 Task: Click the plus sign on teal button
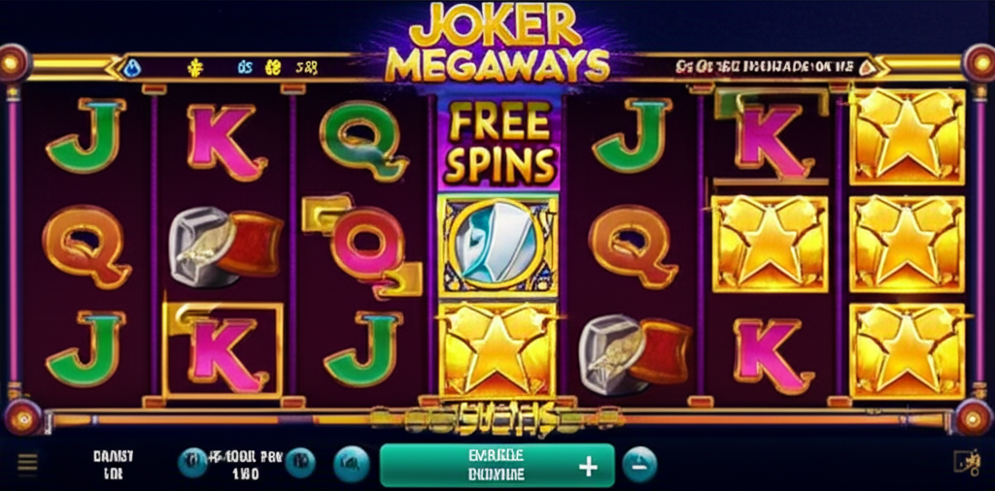point(588,468)
